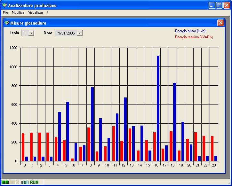Click the Data label

(48, 33)
